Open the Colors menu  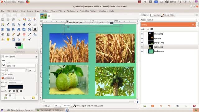(x=46, y=11)
